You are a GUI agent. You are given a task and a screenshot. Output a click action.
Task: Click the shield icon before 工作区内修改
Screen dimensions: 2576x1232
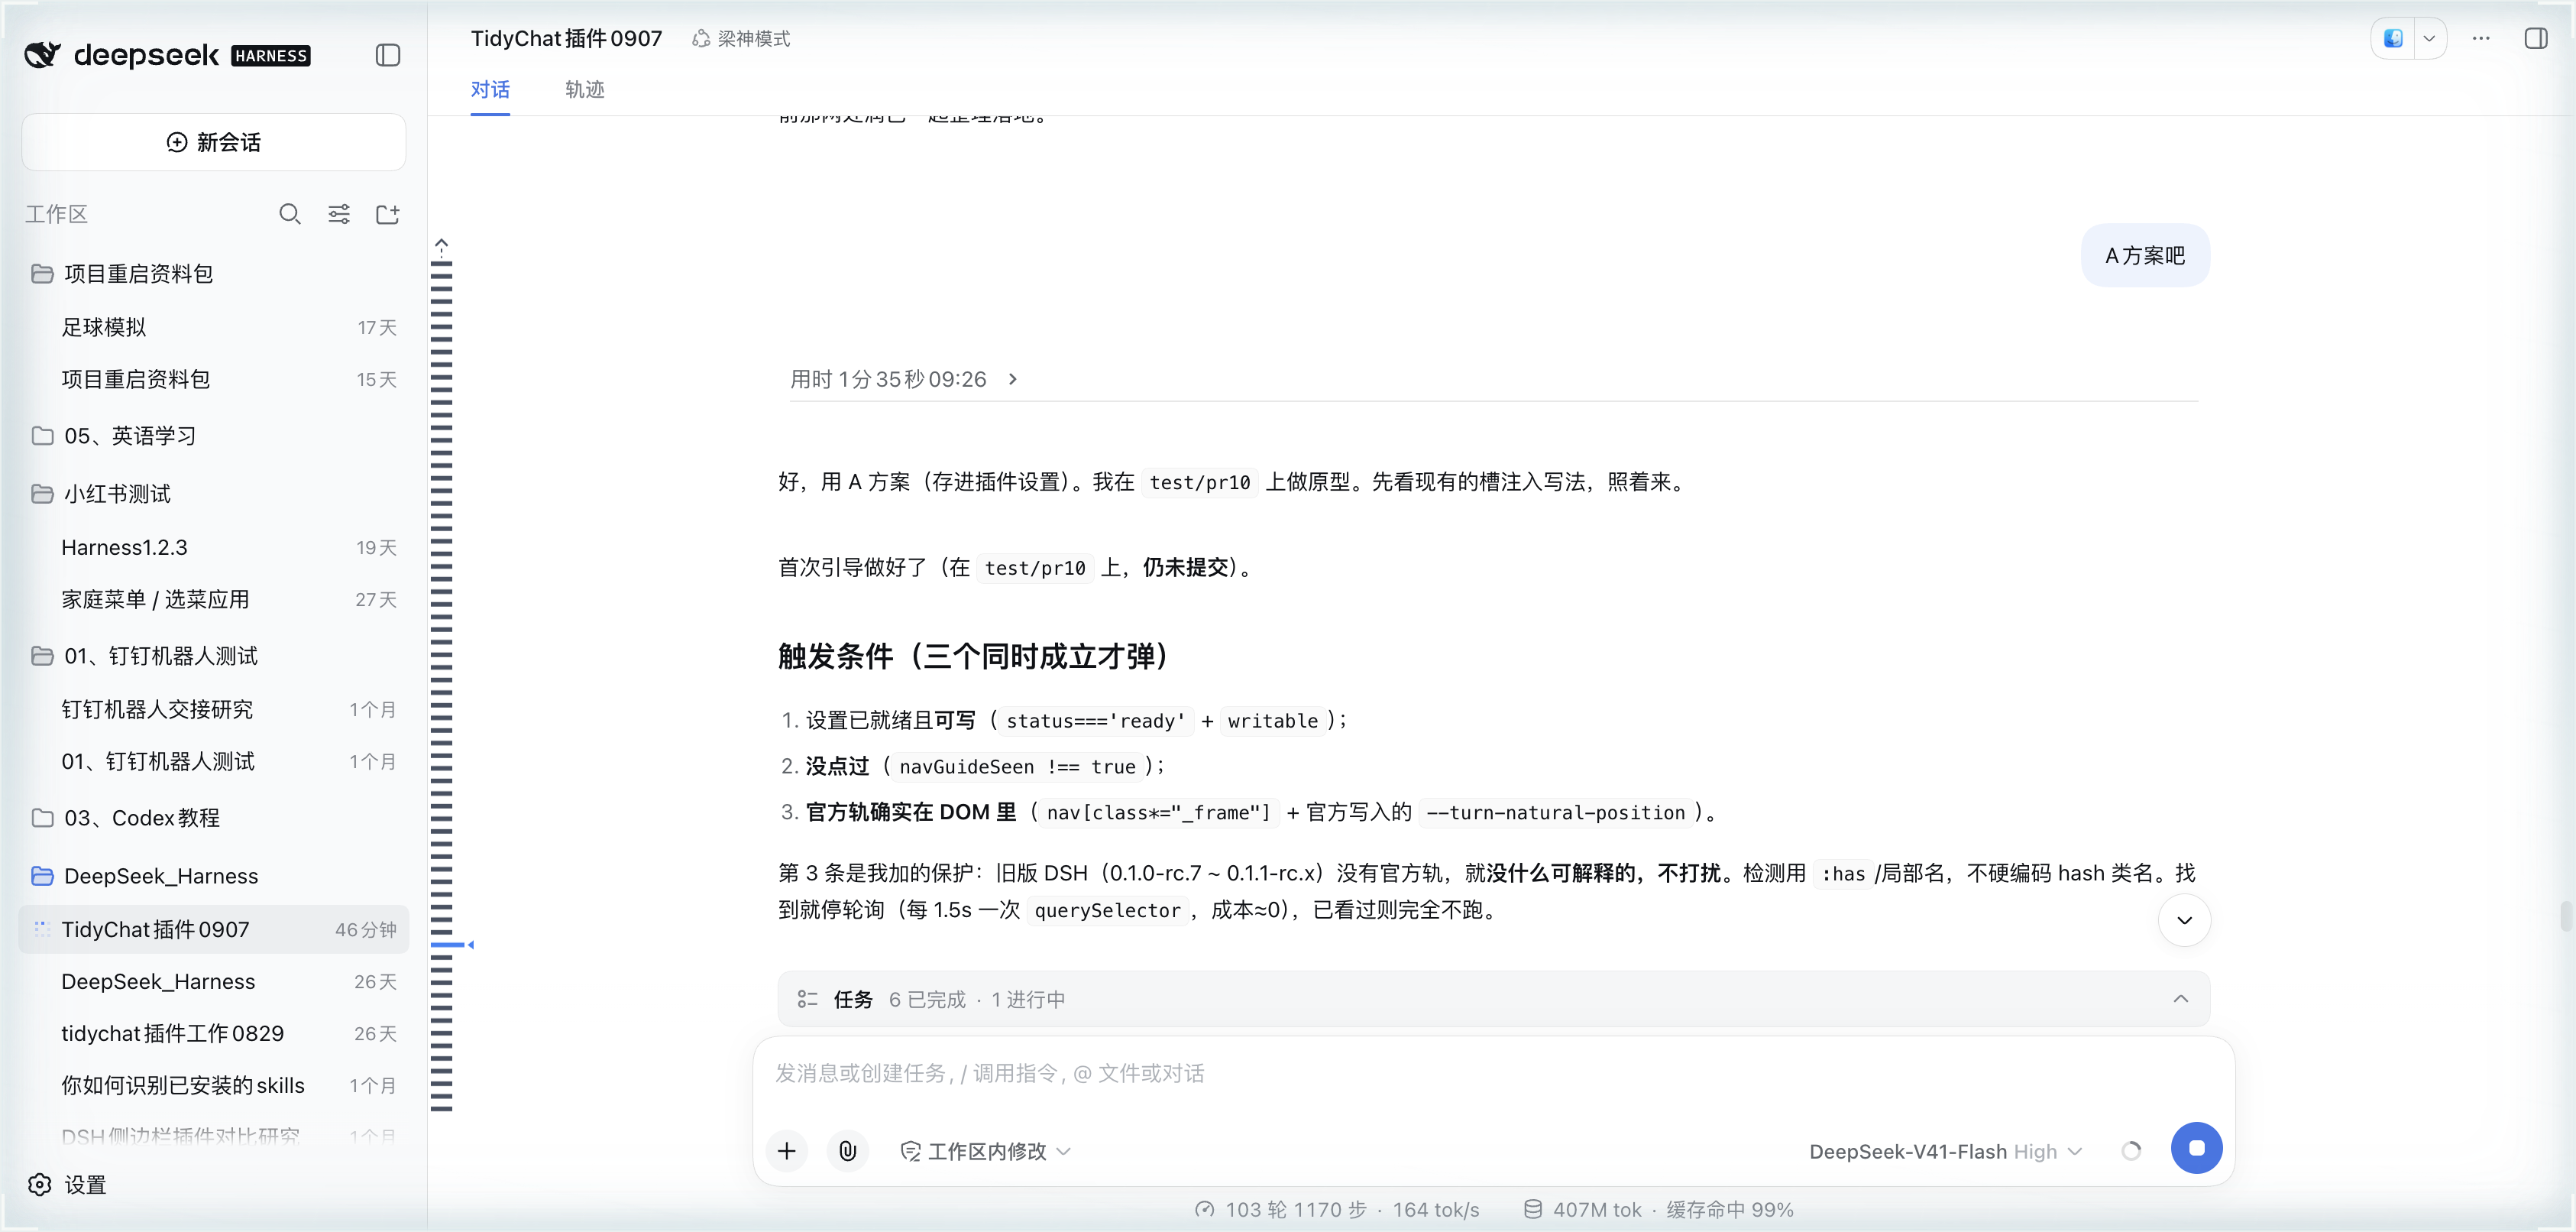click(x=910, y=1151)
